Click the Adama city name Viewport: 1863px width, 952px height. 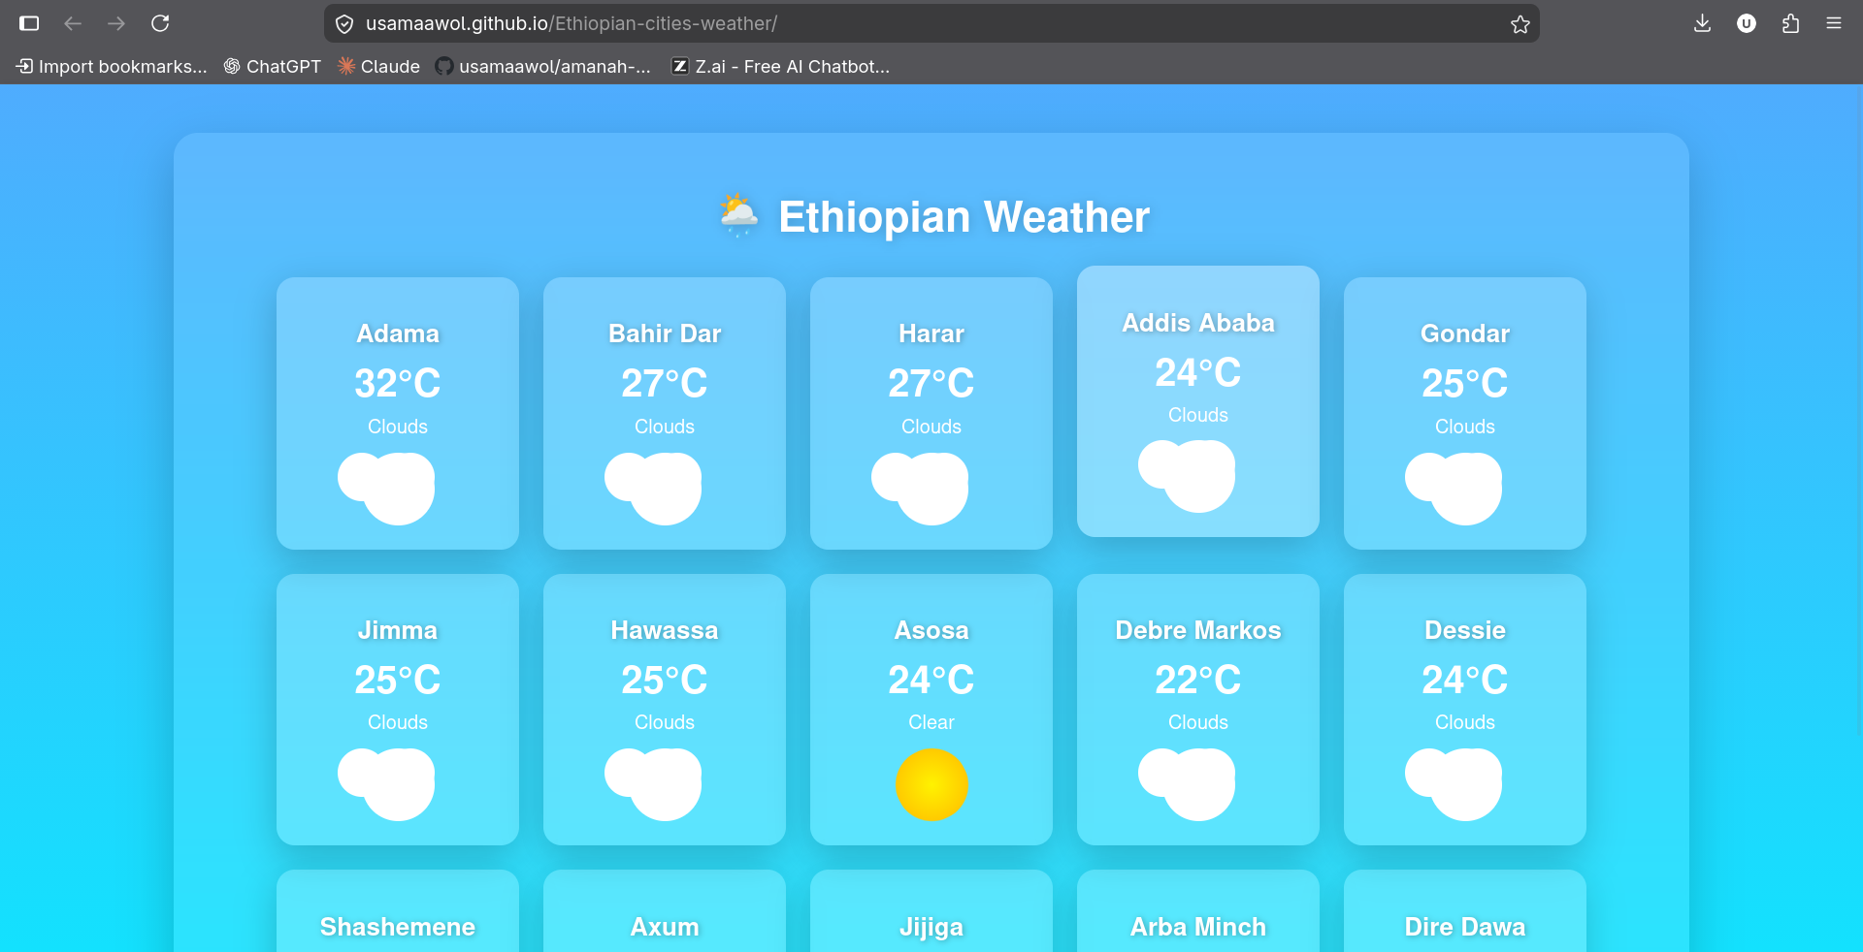(398, 333)
